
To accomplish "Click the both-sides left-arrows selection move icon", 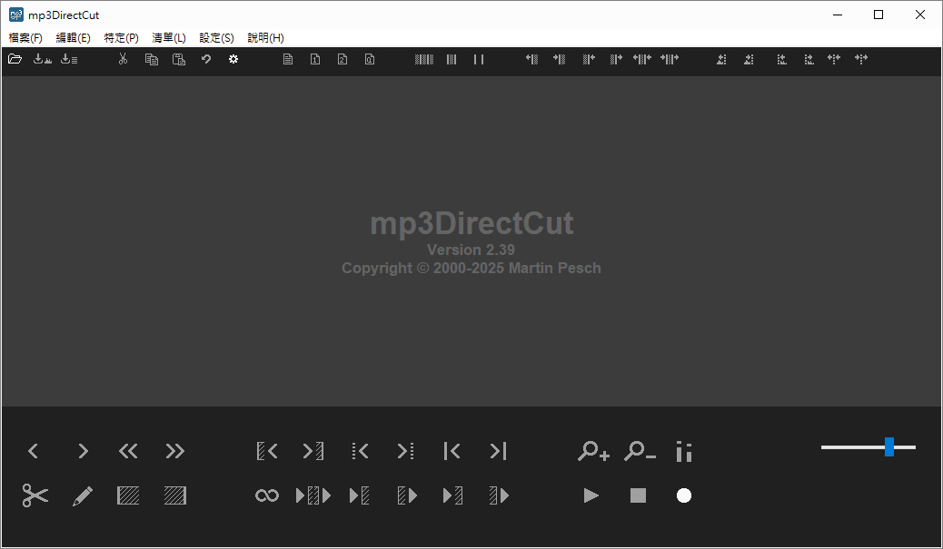I will 642,59.
